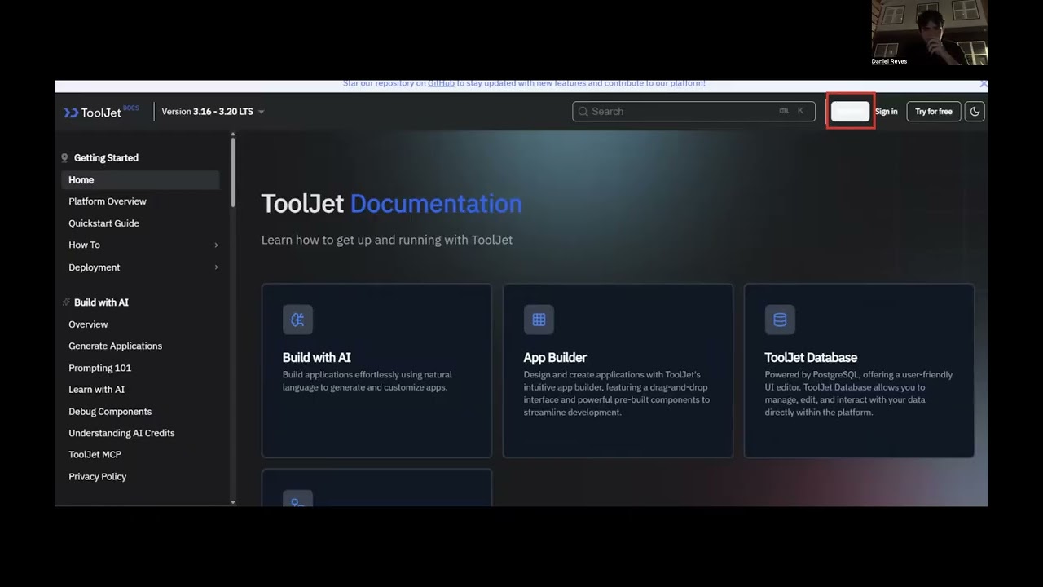Viewport: 1043px width, 587px height.
Task: Open the App Builder card title
Action: pos(555,357)
